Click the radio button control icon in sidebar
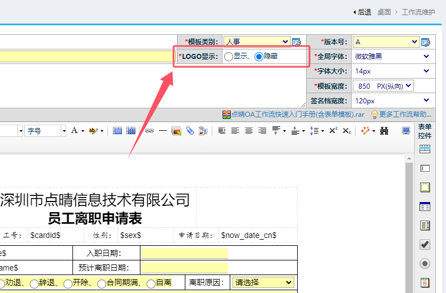Viewport: 446px width, 293px height. point(425,263)
